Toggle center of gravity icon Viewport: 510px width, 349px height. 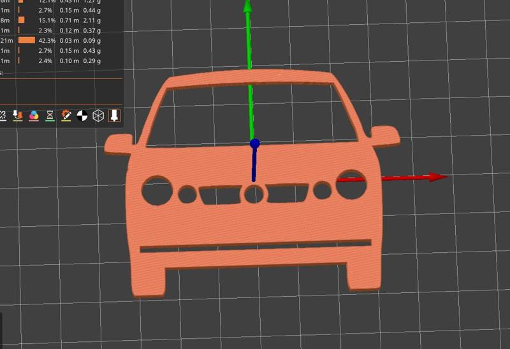pos(82,115)
